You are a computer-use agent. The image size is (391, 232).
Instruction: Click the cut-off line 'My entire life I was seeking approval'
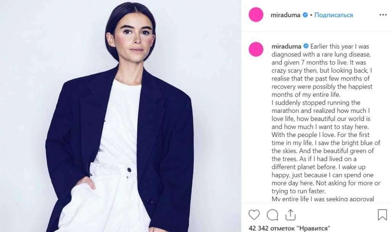point(323,199)
